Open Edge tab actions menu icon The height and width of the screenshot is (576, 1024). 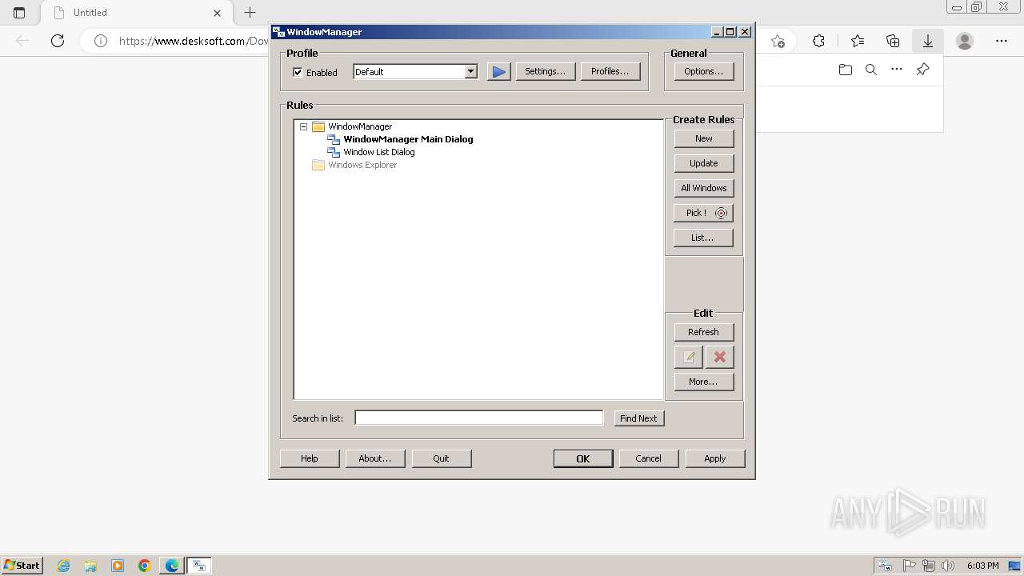(x=19, y=13)
